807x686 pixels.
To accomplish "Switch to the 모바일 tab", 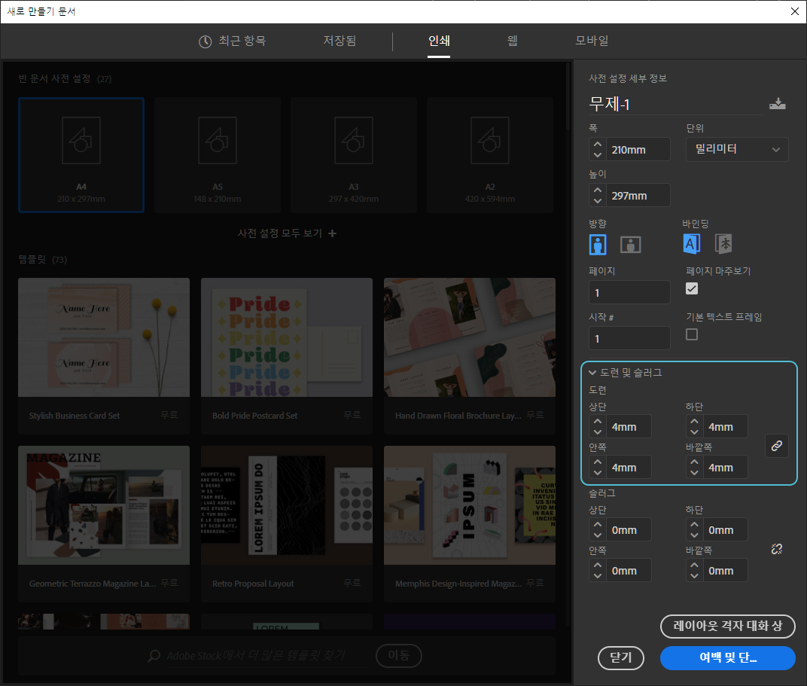I will (592, 41).
